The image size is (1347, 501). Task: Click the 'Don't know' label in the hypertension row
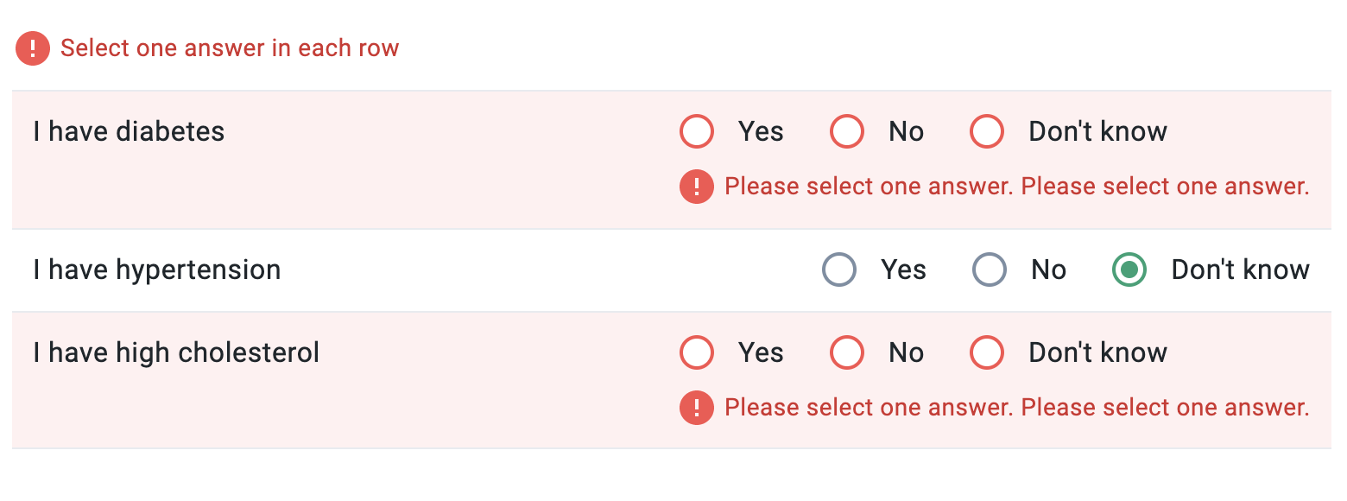pos(1240,270)
